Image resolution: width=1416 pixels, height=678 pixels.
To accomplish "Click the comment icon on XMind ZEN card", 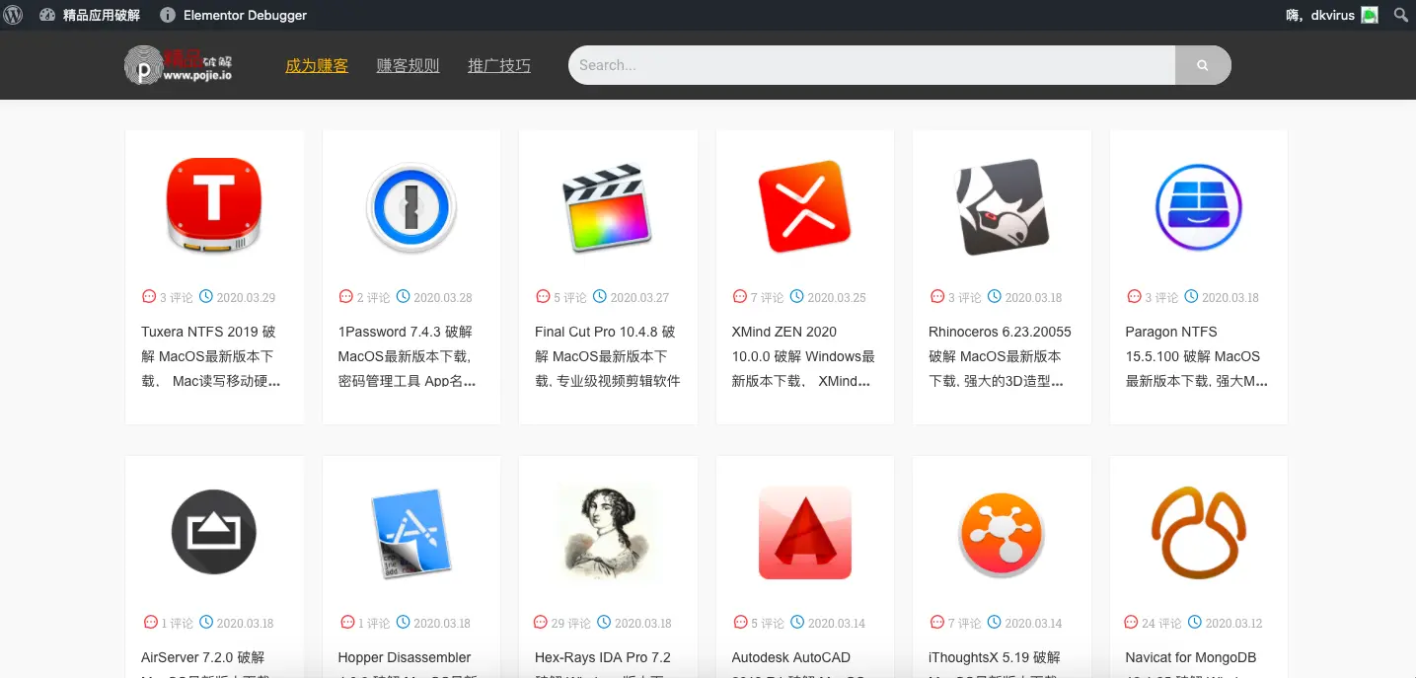I will tap(740, 296).
